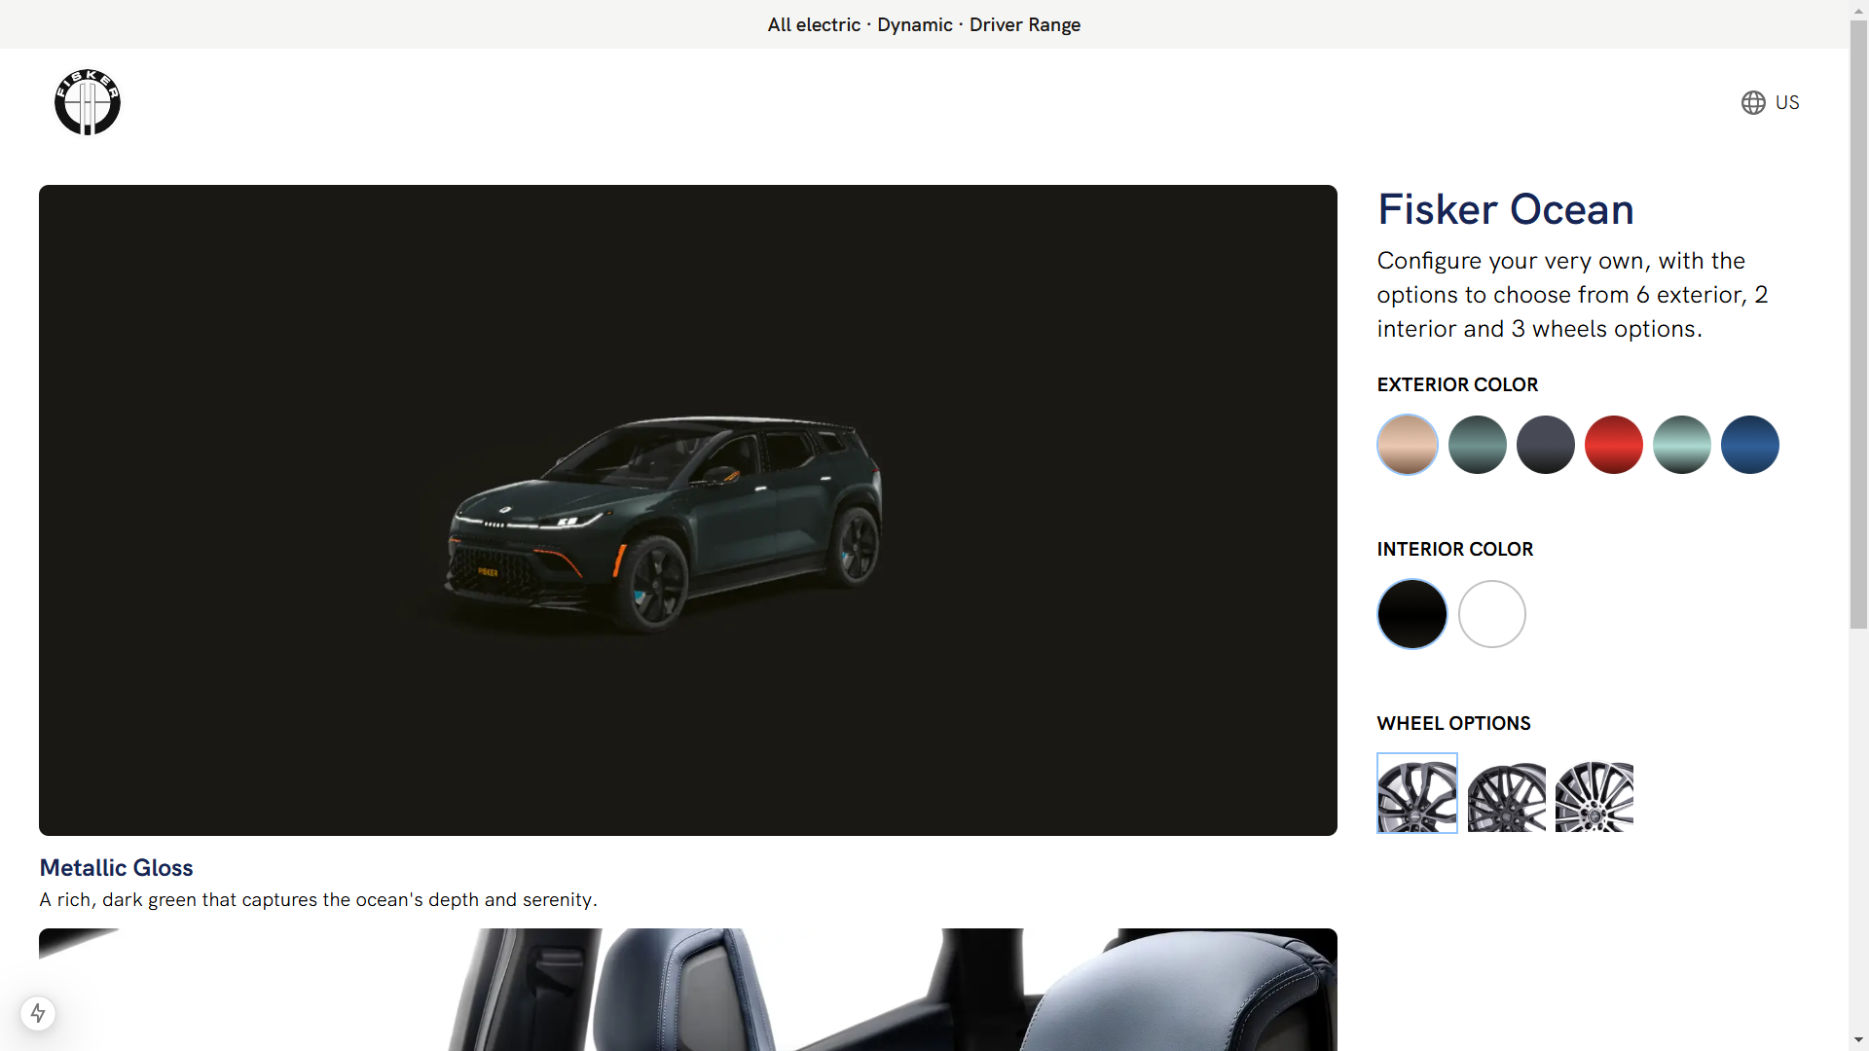Choose the blue exterior color
This screenshot has width=1869, height=1051.
pos(1750,445)
